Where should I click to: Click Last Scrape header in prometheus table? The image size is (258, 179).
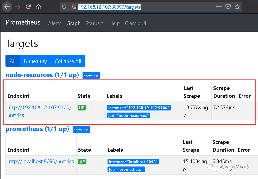tap(191, 146)
